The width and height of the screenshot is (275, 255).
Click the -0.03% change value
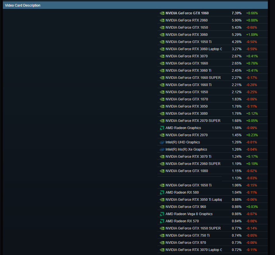pyautogui.click(x=251, y=178)
